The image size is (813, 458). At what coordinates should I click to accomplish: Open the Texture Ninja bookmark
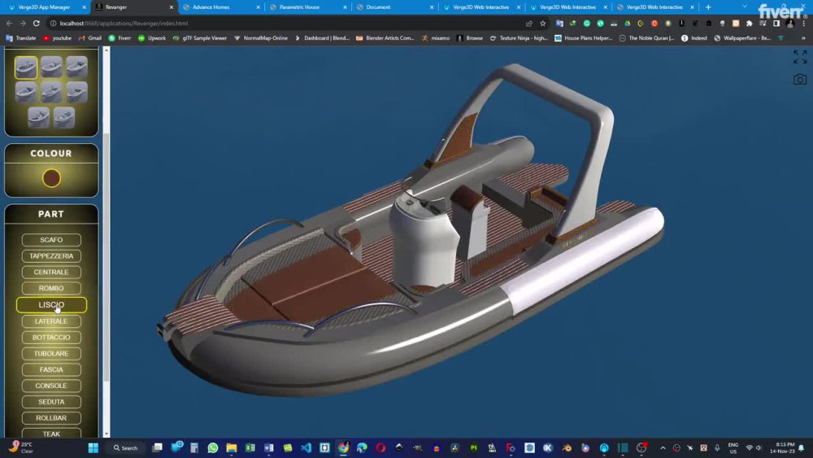click(519, 38)
